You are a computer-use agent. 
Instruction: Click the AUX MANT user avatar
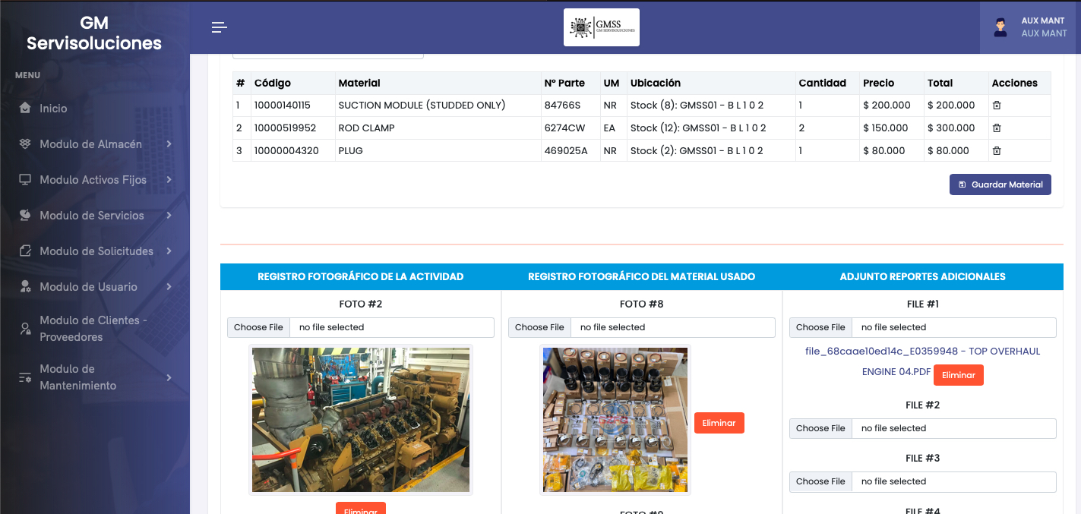(x=1000, y=27)
